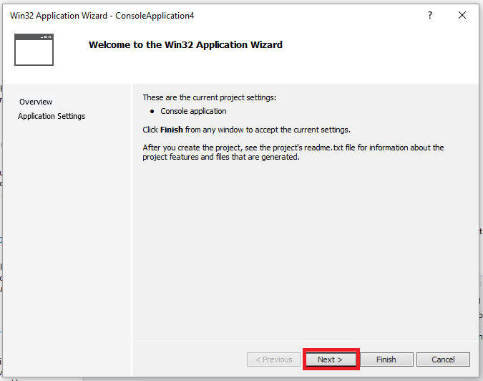Click the wizard title bar text
The width and height of the screenshot is (483, 381).
(x=102, y=15)
